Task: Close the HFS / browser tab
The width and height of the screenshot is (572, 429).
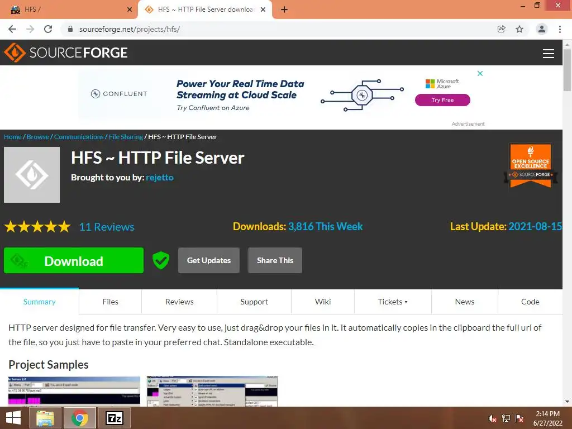Action: click(x=130, y=9)
